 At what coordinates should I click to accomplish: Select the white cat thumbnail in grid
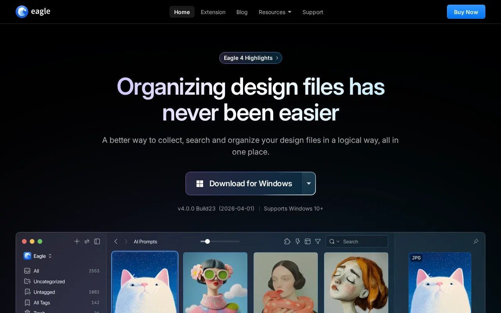(x=145, y=282)
